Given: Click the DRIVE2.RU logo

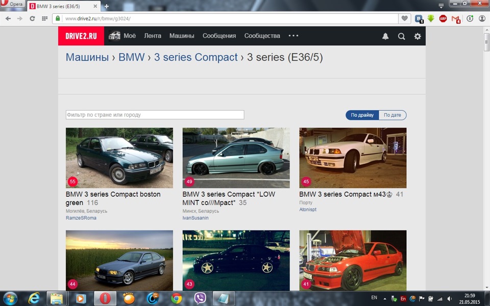Looking at the screenshot, I should (81, 36).
